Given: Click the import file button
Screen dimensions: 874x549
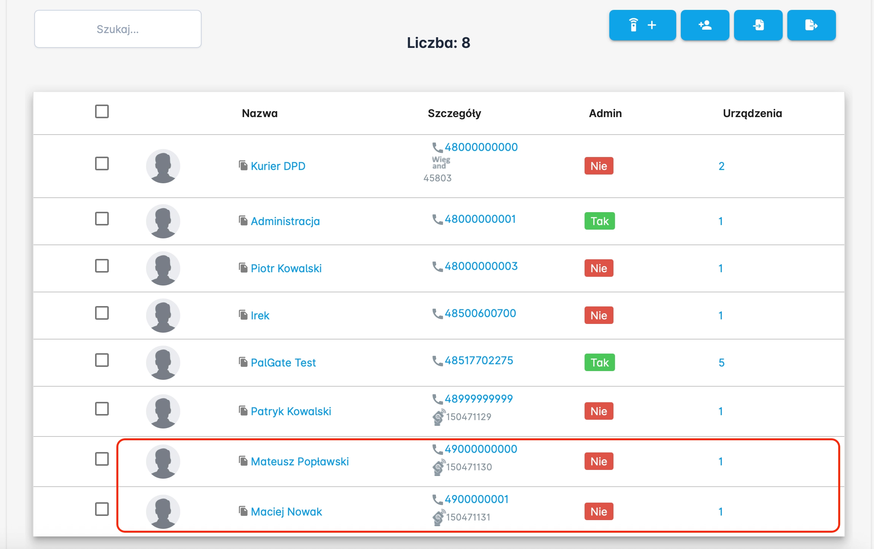Looking at the screenshot, I should (758, 25).
